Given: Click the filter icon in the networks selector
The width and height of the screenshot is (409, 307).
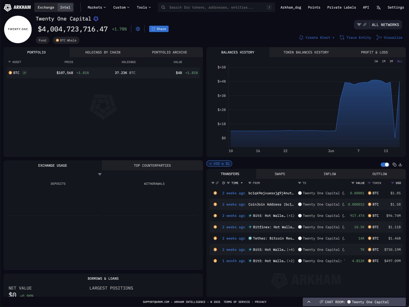Looking at the screenshot, I should [359, 25].
